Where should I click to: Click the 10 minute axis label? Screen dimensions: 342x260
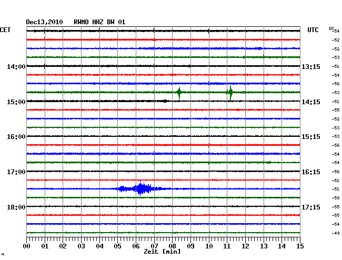pyautogui.click(x=209, y=246)
